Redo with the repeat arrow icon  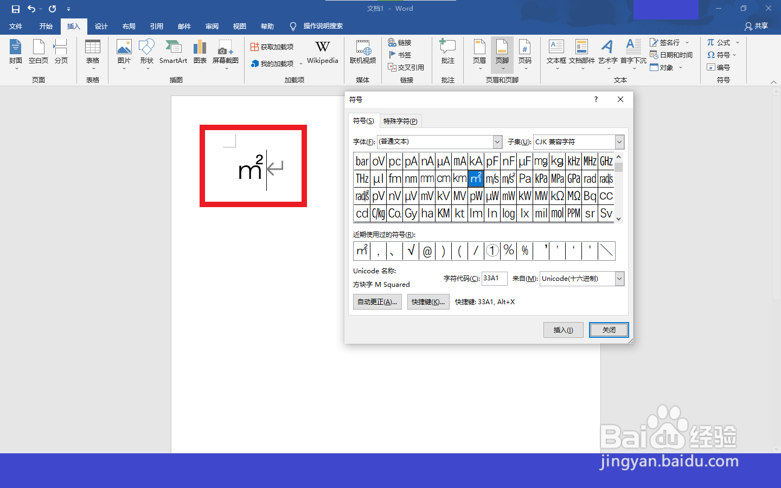tap(52, 9)
